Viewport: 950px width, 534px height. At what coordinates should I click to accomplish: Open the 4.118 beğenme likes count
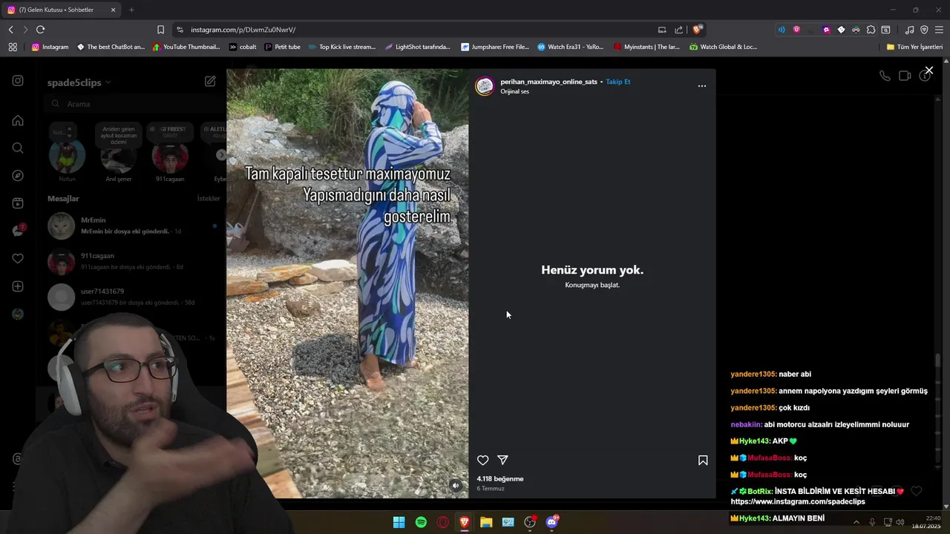pos(499,478)
